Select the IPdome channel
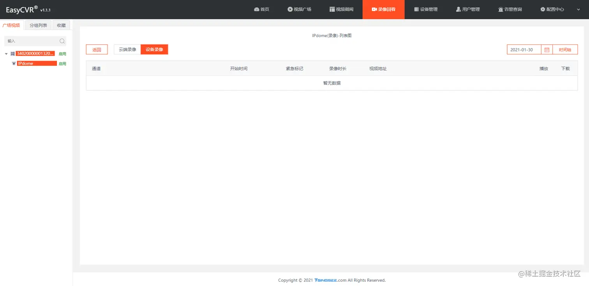The image size is (589, 286). coord(37,63)
